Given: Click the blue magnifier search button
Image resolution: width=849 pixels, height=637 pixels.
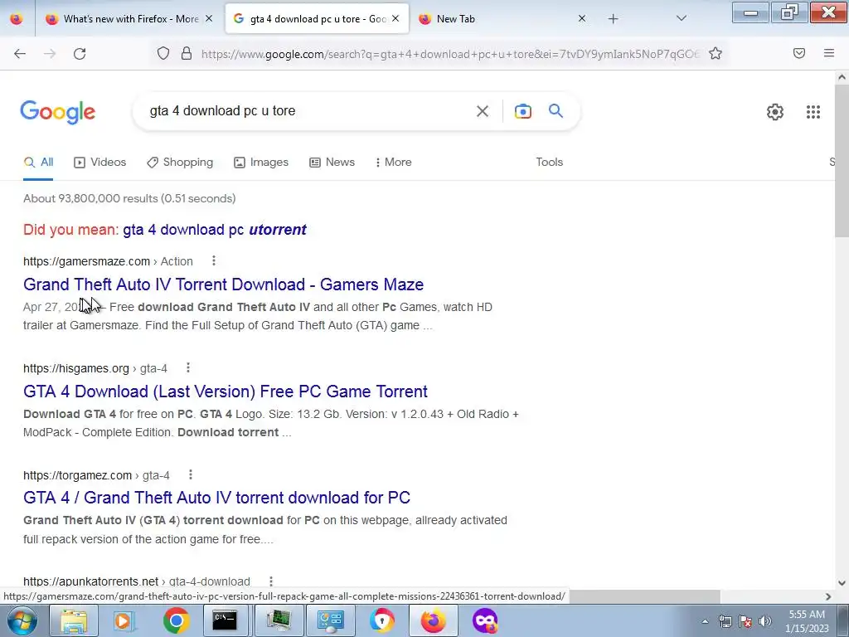Looking at the screenshot, I should point(555,110).
